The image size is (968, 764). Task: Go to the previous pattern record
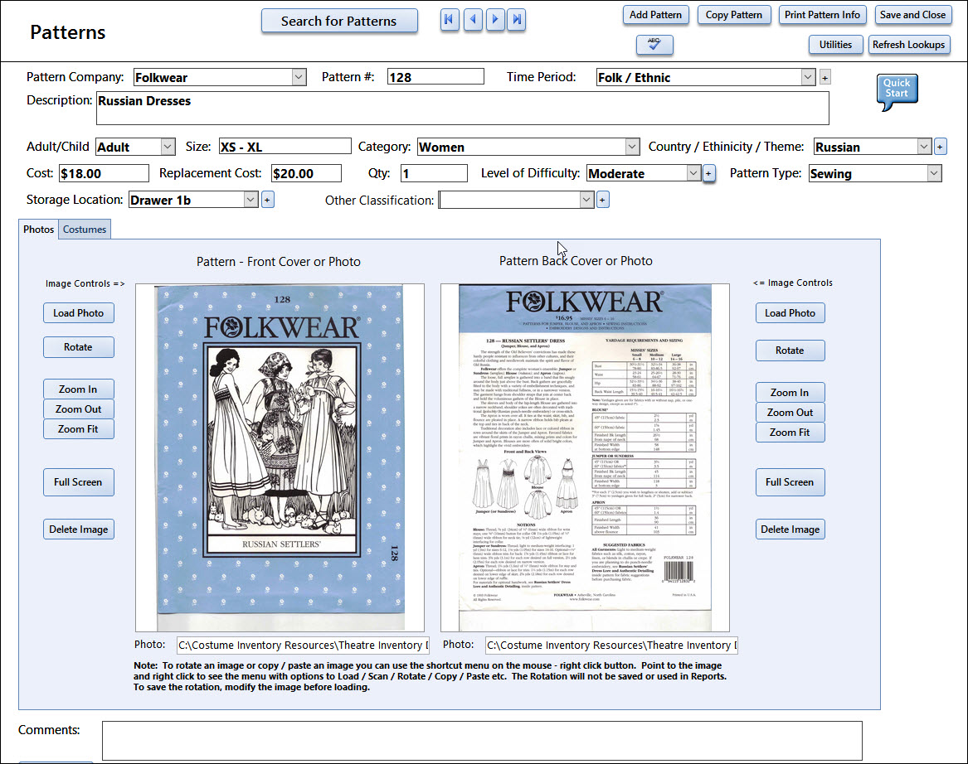(x=472, y=20)
